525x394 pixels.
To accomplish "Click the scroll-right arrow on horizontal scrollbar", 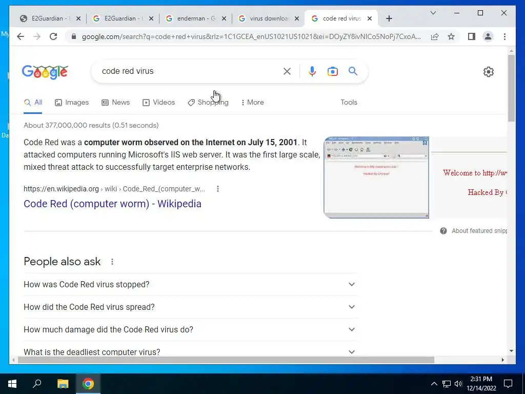I will point(502,360).
